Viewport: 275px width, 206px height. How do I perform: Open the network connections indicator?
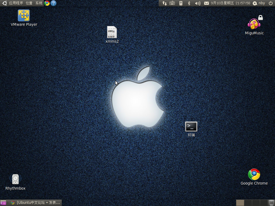(165, 3)
